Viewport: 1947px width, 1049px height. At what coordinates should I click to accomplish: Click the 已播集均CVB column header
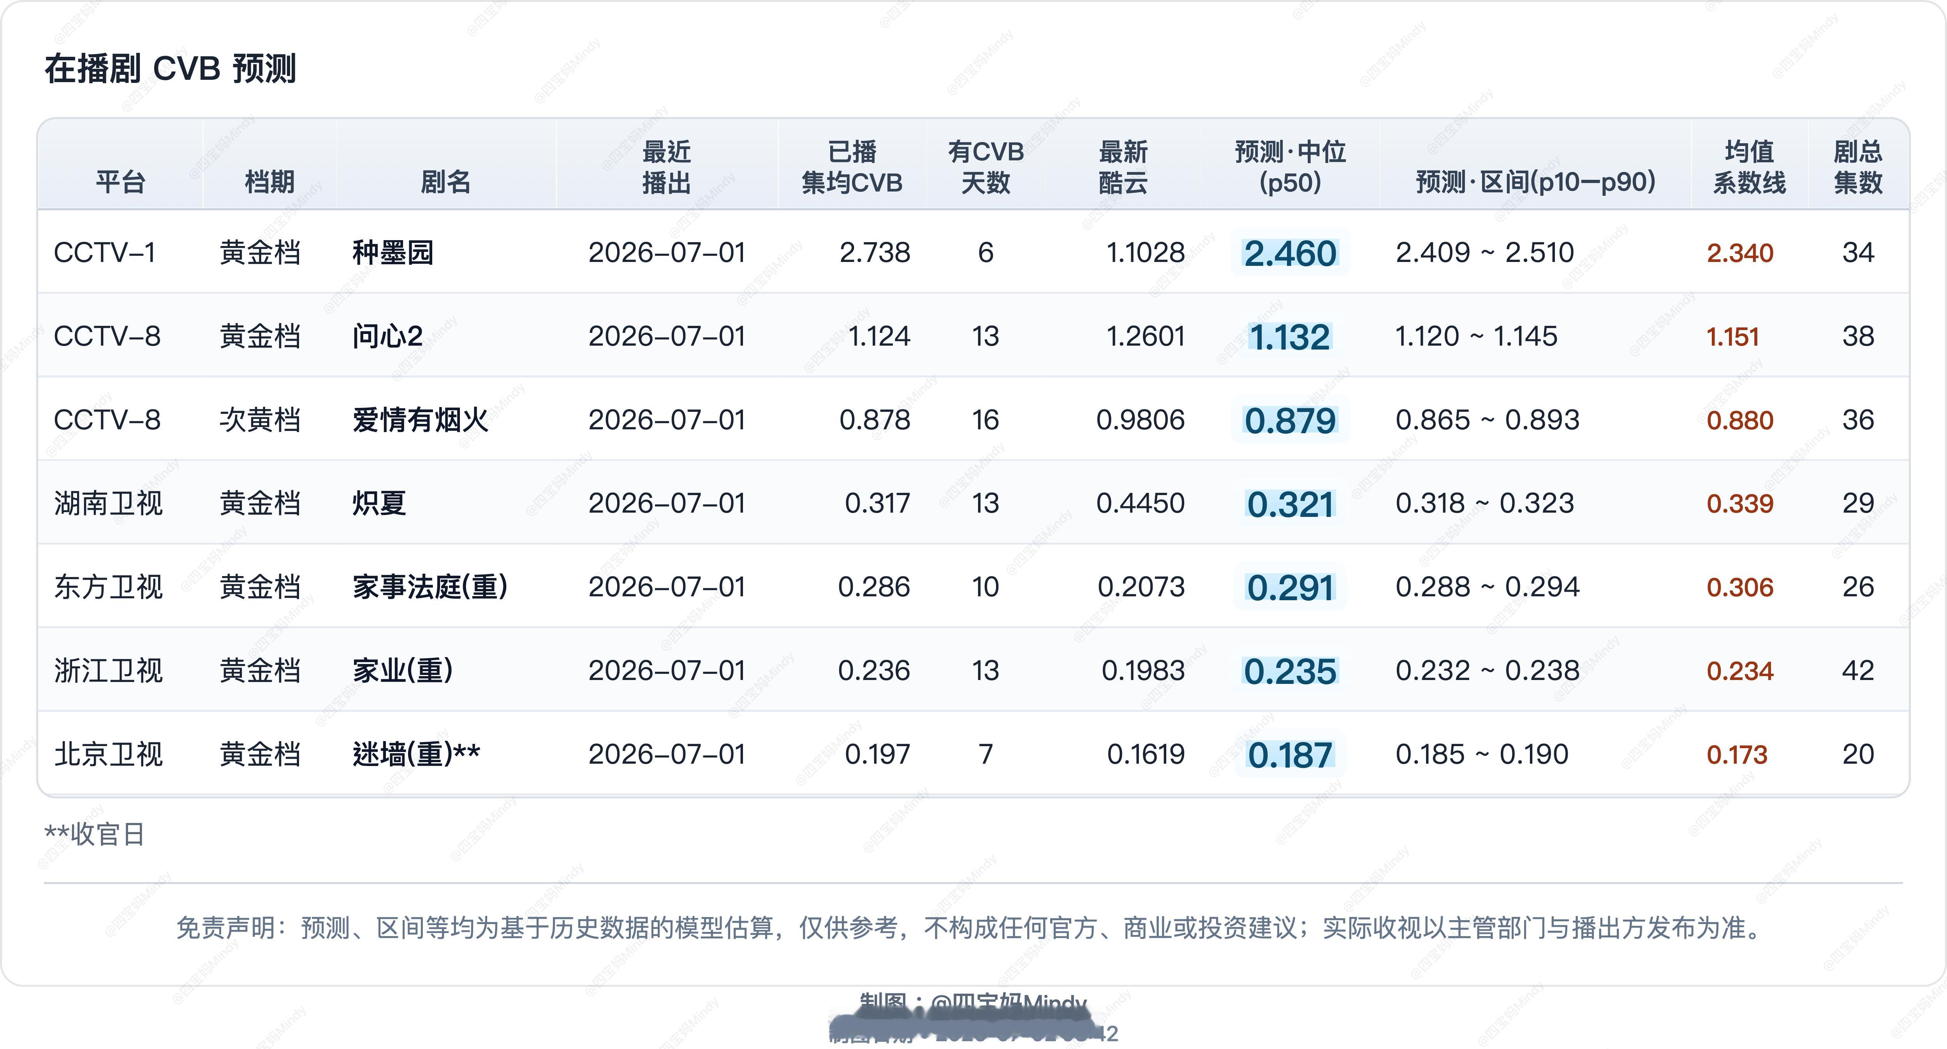852,167
